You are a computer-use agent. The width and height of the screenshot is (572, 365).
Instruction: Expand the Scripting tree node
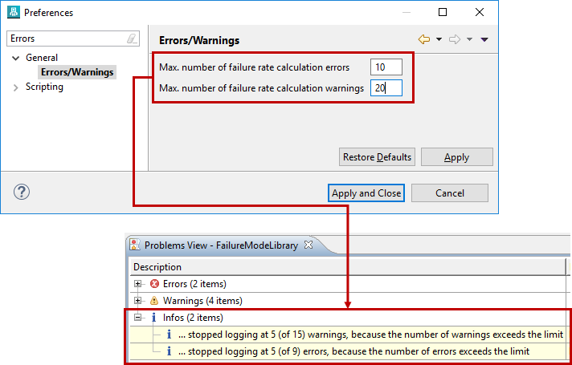(x=16, y=87)
